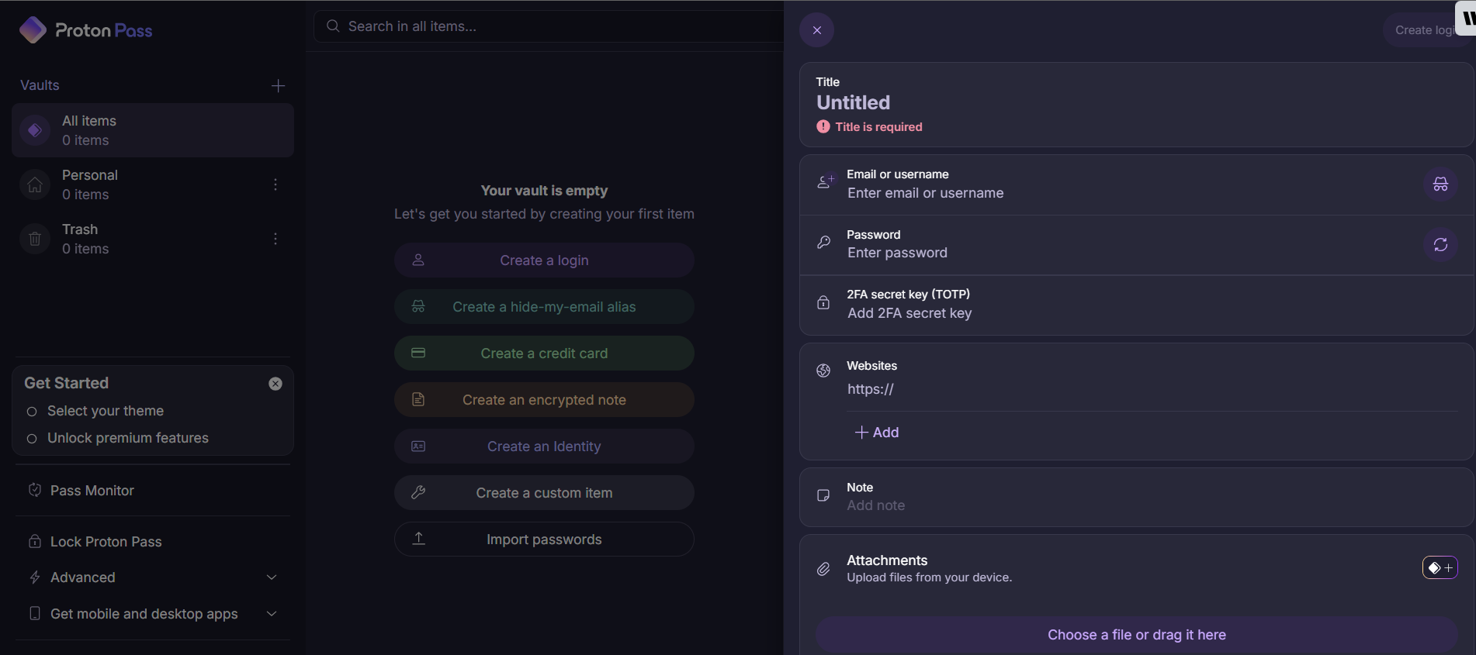The width and height of the screenshot is (1476, 655).
Task: Click the hide-my-email alias icon in email field
Action: 1440,184
